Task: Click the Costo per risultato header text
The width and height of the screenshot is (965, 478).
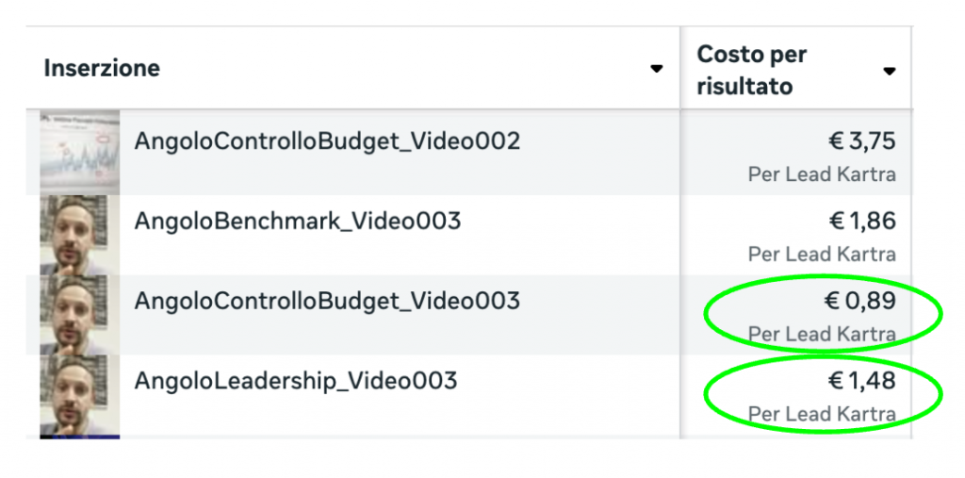Action: tap(752, 70)
